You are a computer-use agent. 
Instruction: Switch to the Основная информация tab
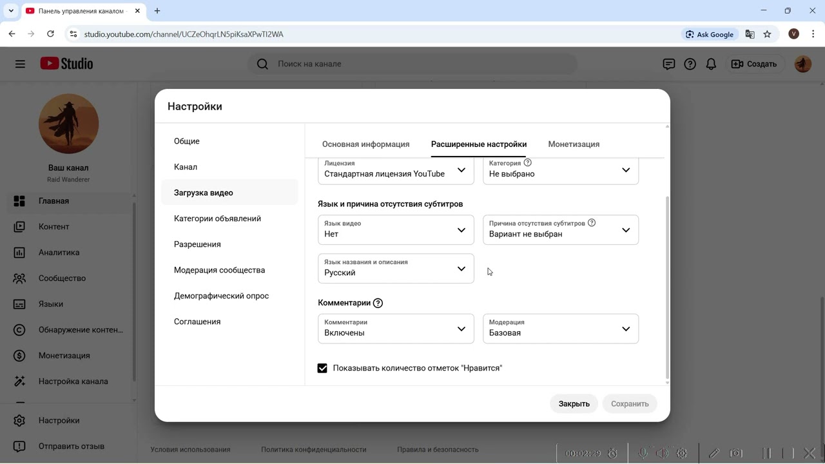[365, 144]
